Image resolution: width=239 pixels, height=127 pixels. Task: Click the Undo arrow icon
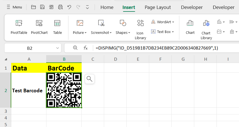[69, 7]
